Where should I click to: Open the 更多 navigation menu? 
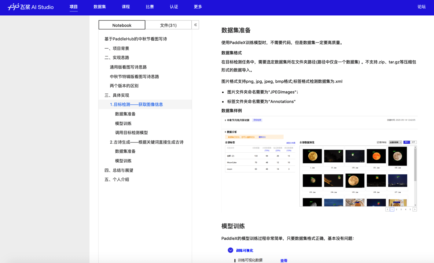click(198, 7)
